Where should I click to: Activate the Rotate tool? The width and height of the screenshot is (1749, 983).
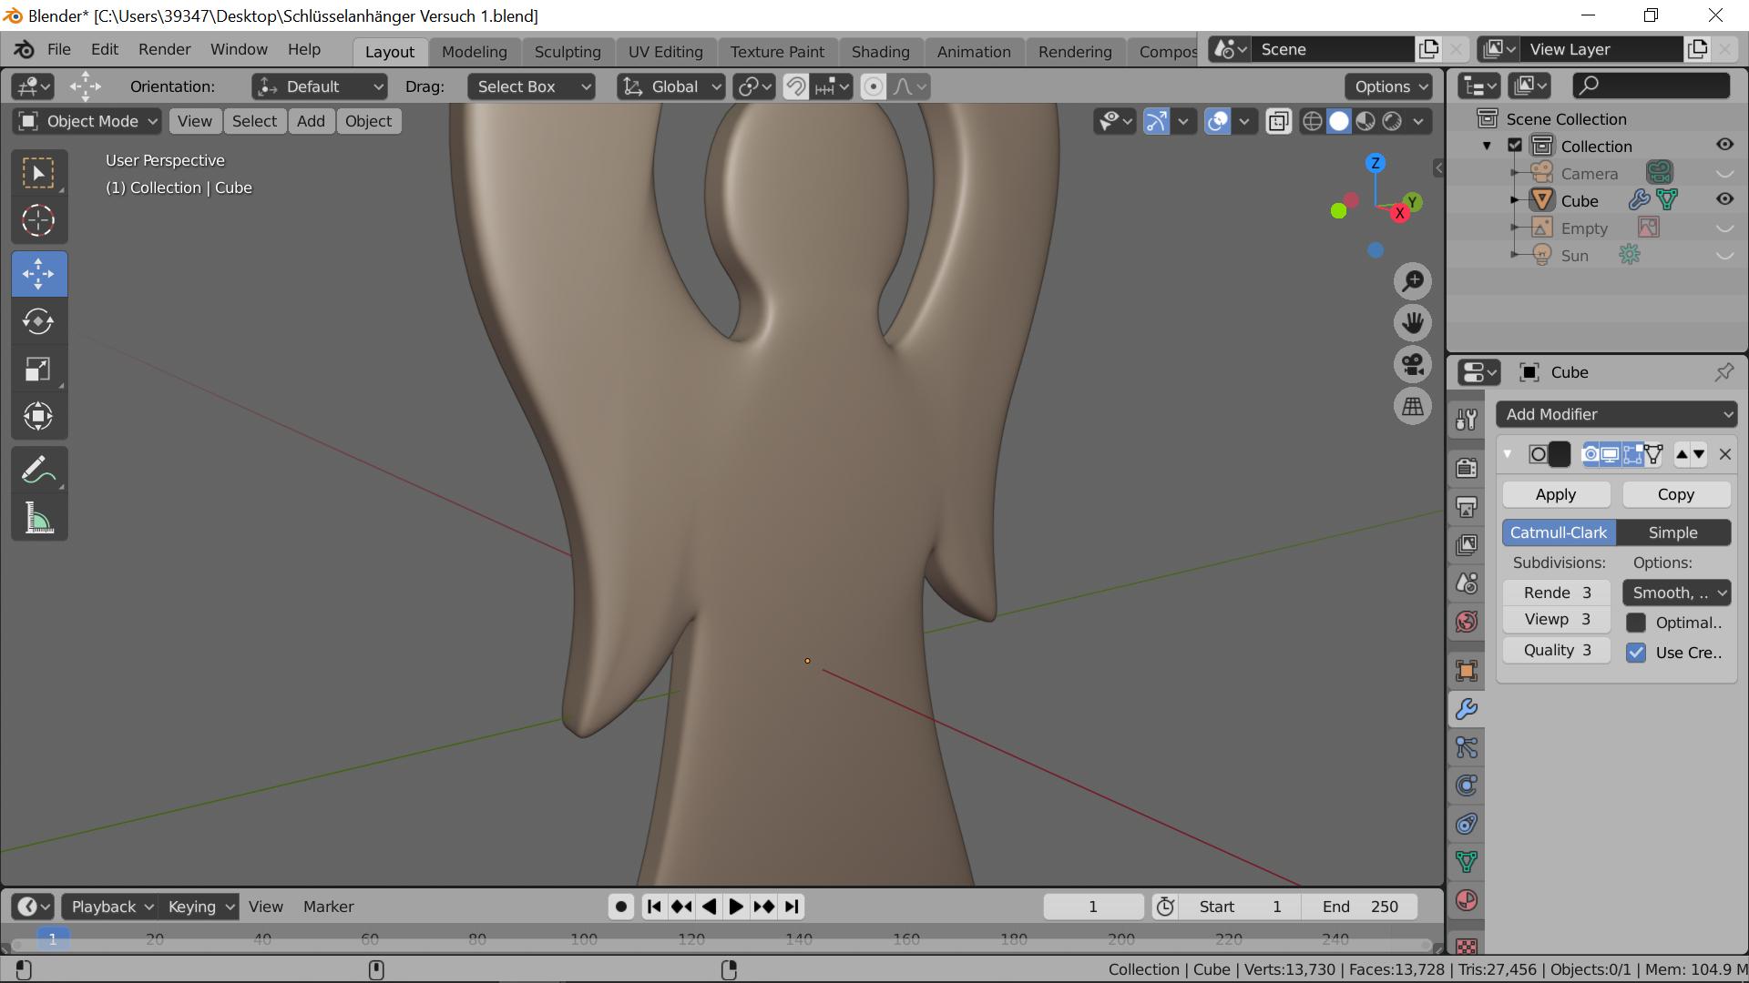(38, 321)
